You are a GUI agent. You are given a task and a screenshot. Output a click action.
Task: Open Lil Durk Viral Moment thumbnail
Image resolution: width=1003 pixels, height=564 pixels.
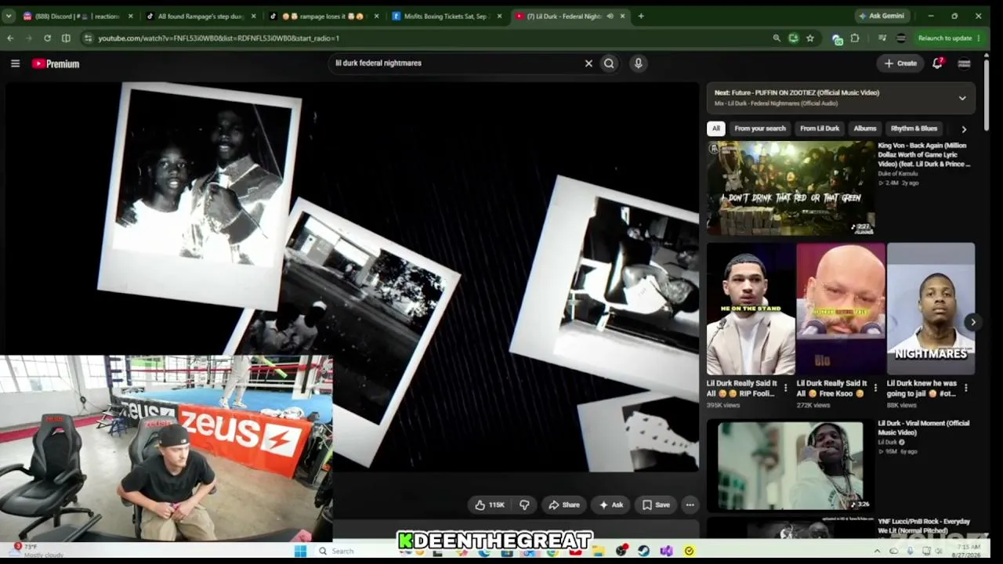point(791,466)
